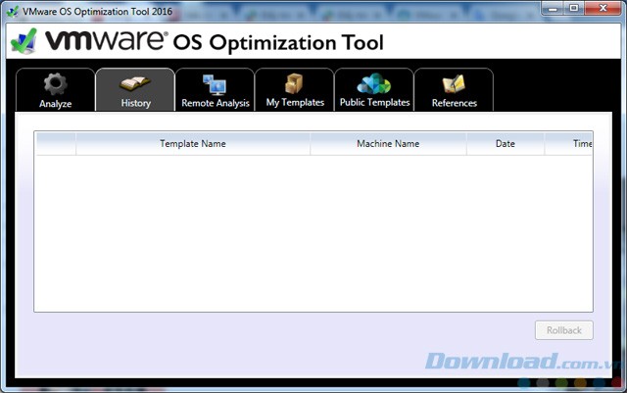Click the small app icon in the title bar
The height and width of the screenshot is (393, 627).
(11, 9)
